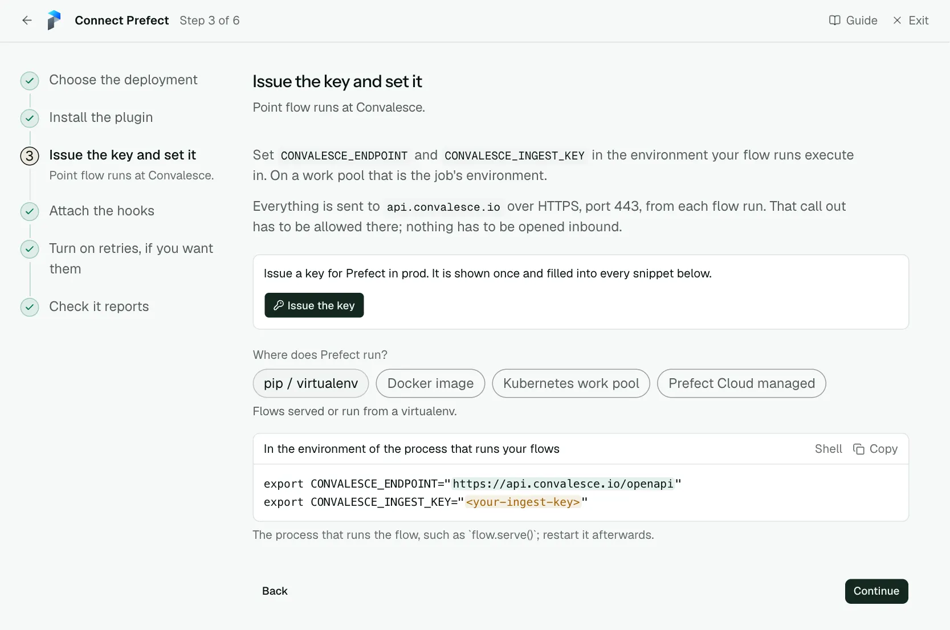Click the api.convalesce.io inline code
This screenshot has width=950, height=630.
tap(443, 207)
